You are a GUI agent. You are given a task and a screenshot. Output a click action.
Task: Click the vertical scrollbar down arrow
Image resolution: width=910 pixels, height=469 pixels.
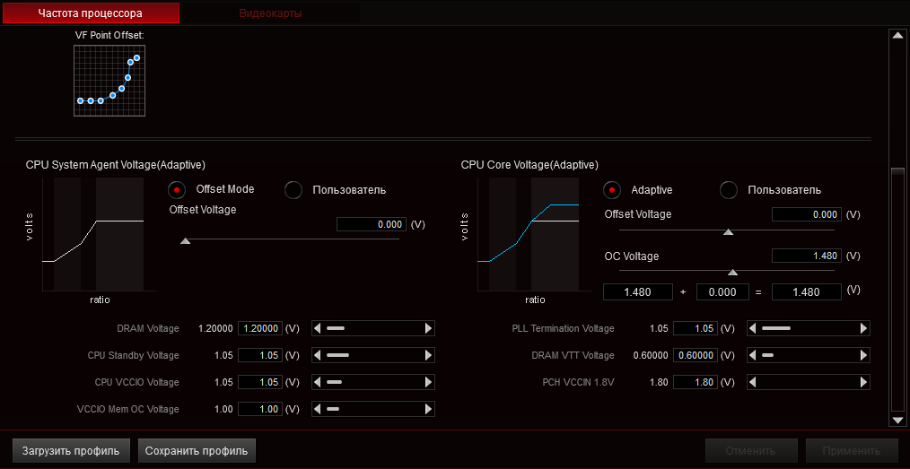point(897,420)
